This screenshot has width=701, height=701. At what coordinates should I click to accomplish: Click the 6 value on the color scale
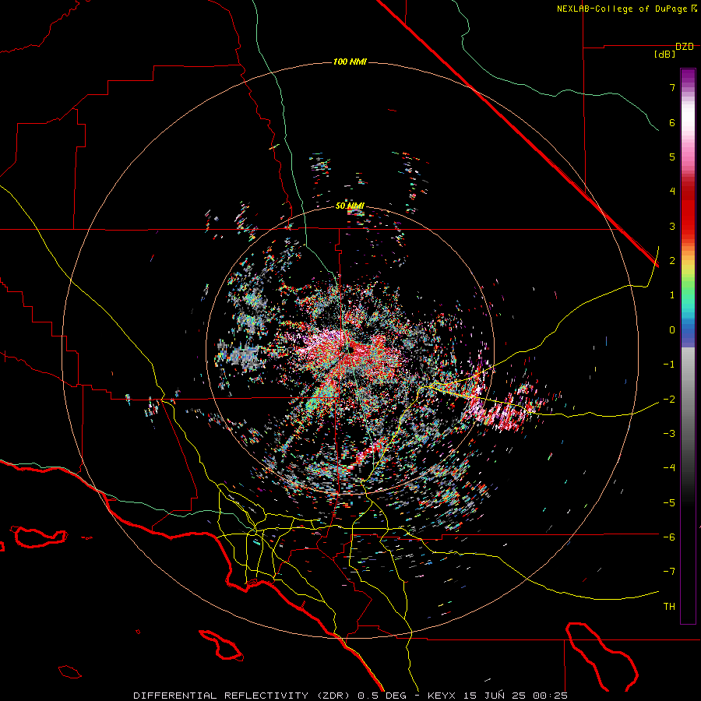(x=672, y=122)
